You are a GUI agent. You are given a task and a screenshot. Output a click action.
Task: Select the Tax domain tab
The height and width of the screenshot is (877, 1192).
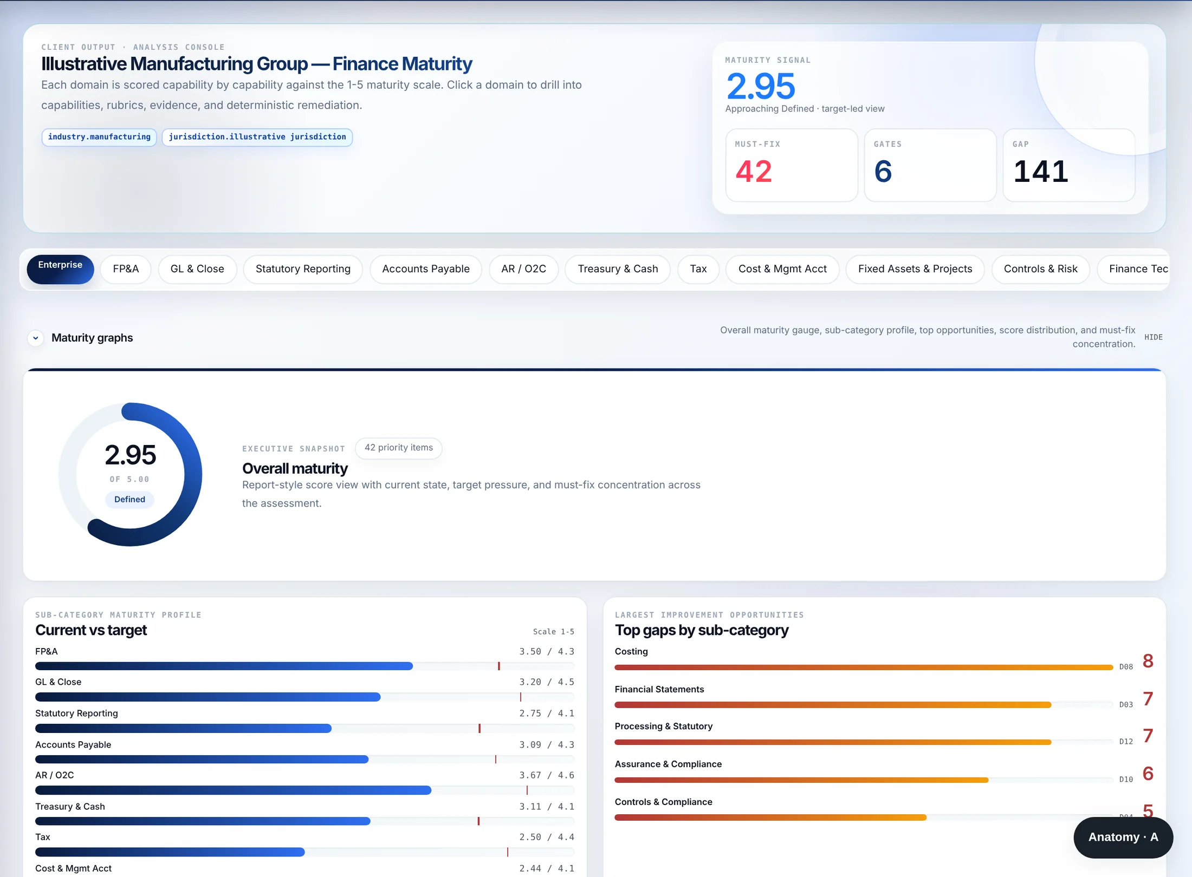tap(698, 269)
